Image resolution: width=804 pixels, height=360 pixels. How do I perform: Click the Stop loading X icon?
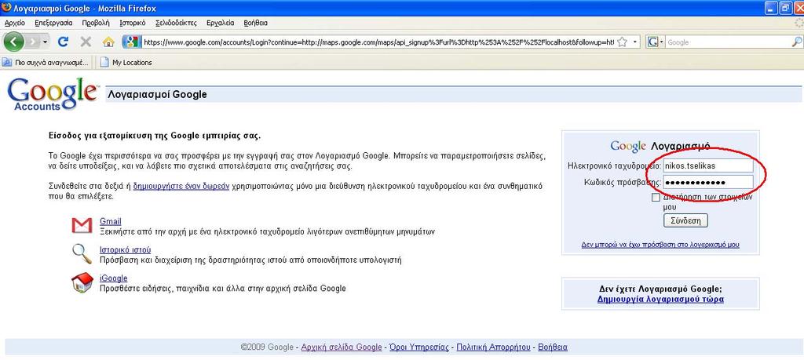click(x=86, y=42)
